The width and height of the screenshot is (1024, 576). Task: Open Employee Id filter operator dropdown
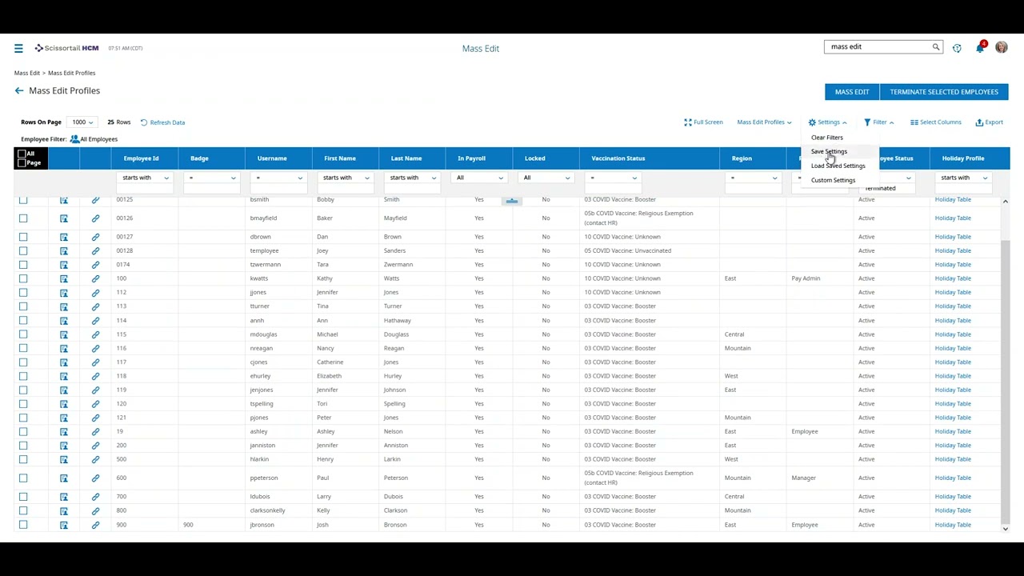pos(144,178)
